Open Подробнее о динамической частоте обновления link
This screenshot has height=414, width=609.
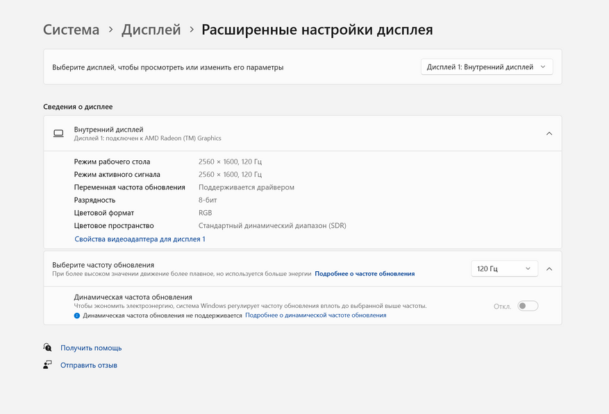315,316
